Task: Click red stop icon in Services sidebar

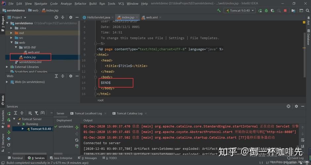Action: point(9,126)
